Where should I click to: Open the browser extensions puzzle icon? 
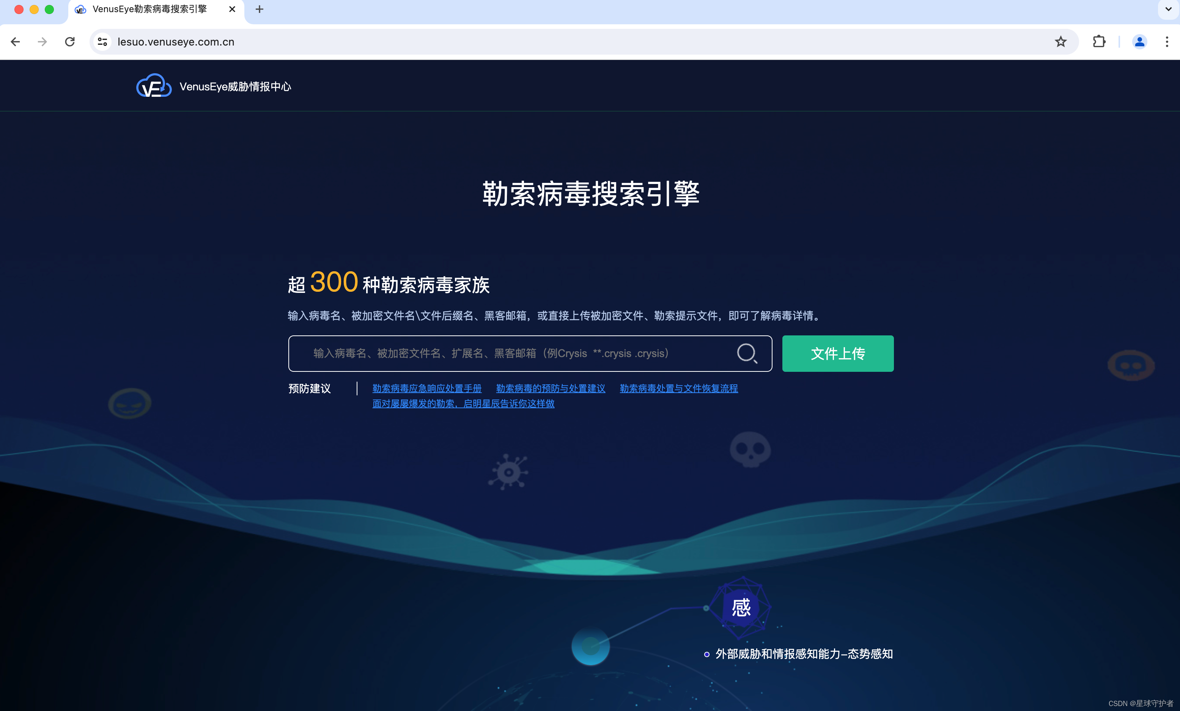point(1099,42)
